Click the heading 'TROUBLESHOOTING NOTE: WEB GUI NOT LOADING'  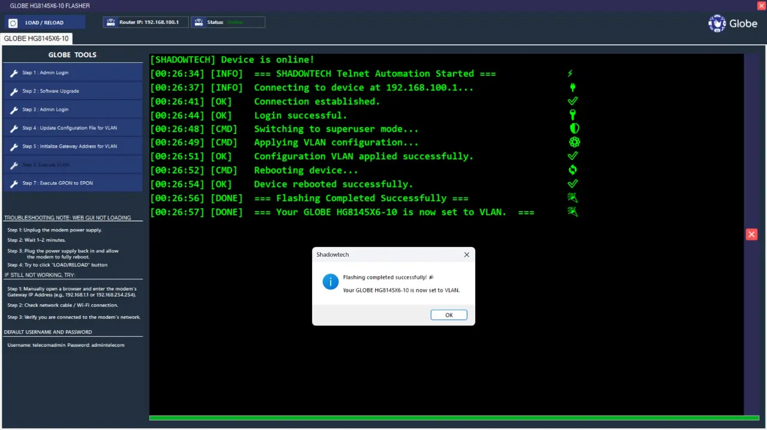[x=68, y=218]
